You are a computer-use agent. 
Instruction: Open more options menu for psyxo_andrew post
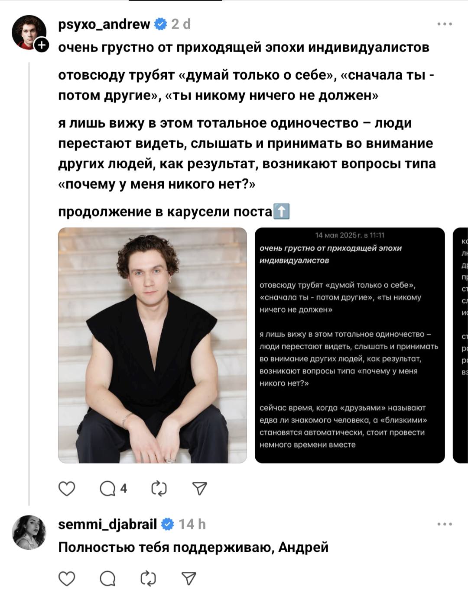pyautogui.click(x=445, y=24)
